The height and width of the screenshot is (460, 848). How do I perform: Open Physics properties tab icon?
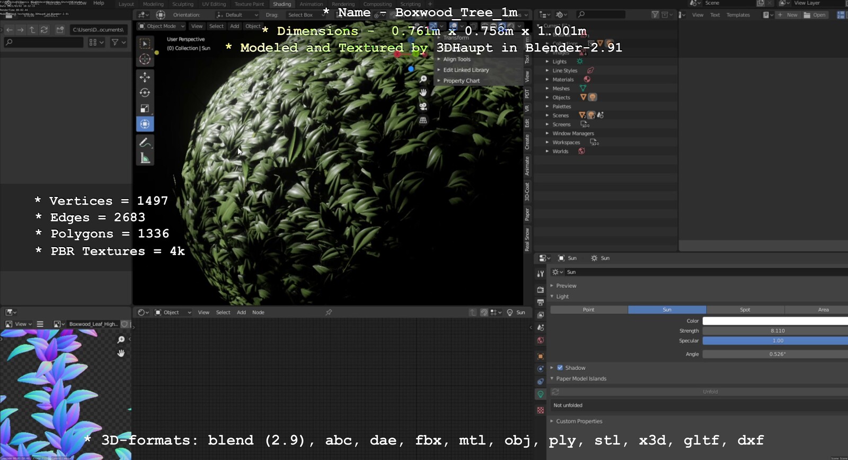pos(540,369)
